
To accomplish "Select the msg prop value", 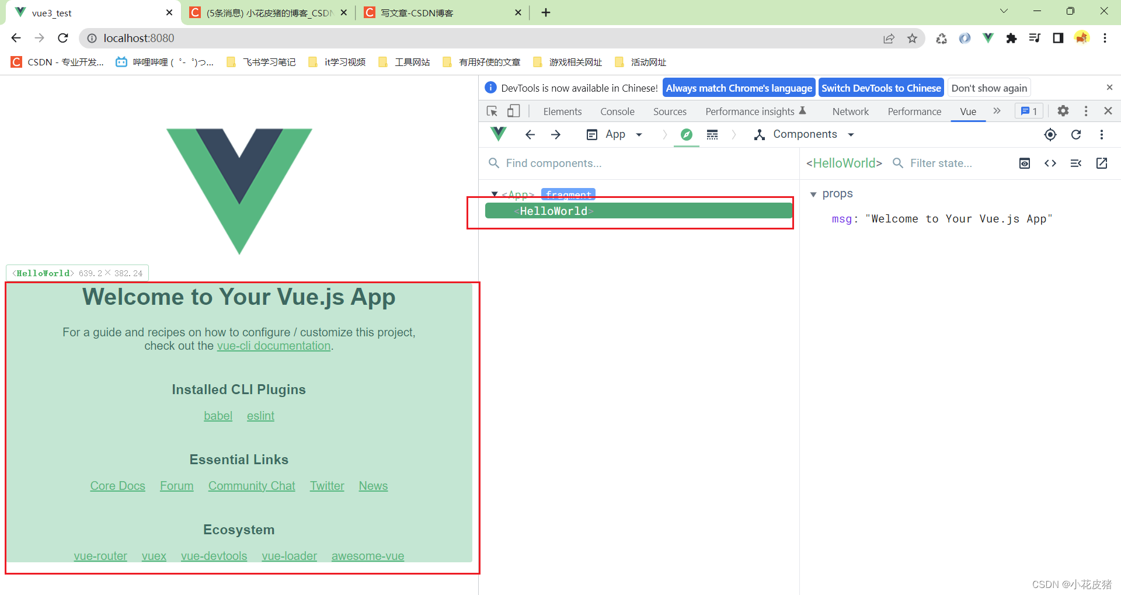I will tap(958, 219).
